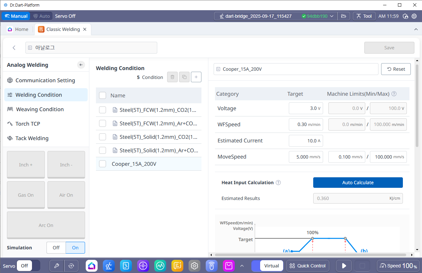Viewport: 422px width, 273px height.
Task: Click the Machine Limits help question icon
Action: (394, 94)
